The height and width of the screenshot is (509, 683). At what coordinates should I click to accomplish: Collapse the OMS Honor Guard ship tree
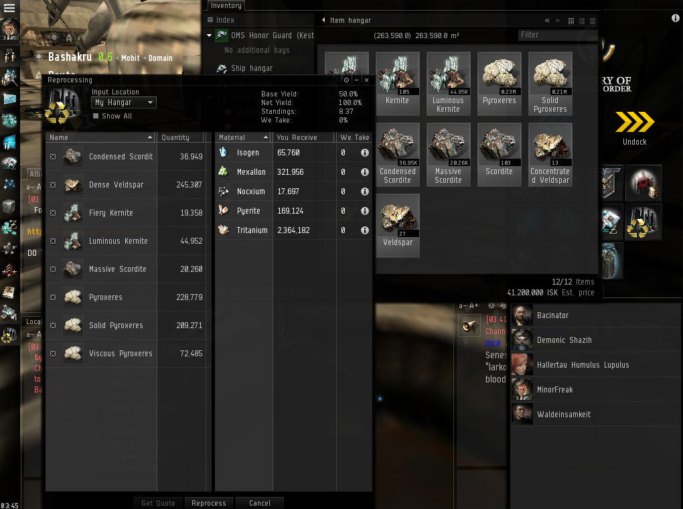(x=209, y=35)
